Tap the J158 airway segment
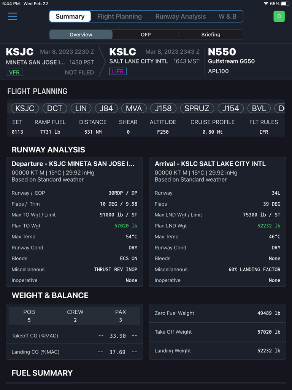Screen dimensions: 292x390 click(163, 108)
